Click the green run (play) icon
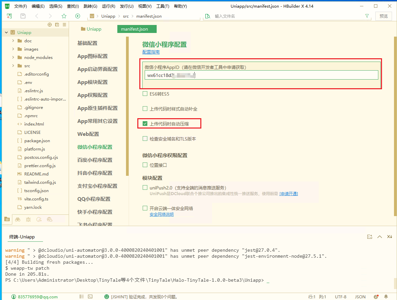 [x=78, y=16]
